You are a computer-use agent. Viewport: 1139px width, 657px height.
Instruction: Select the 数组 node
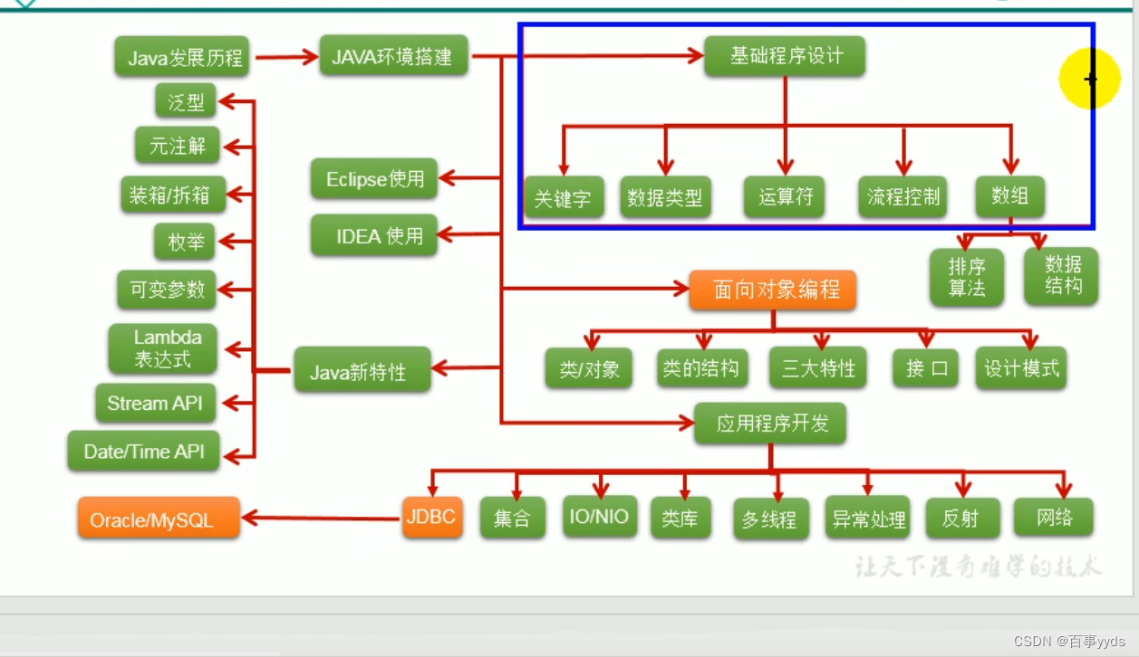coord(1009,195)
